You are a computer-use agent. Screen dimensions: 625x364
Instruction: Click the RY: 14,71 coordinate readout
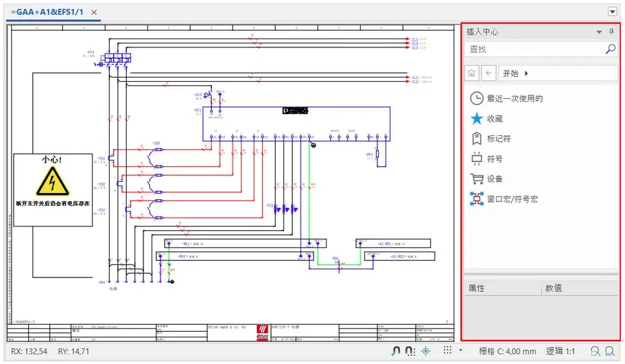pyautogui.click(x=73, y=351)
